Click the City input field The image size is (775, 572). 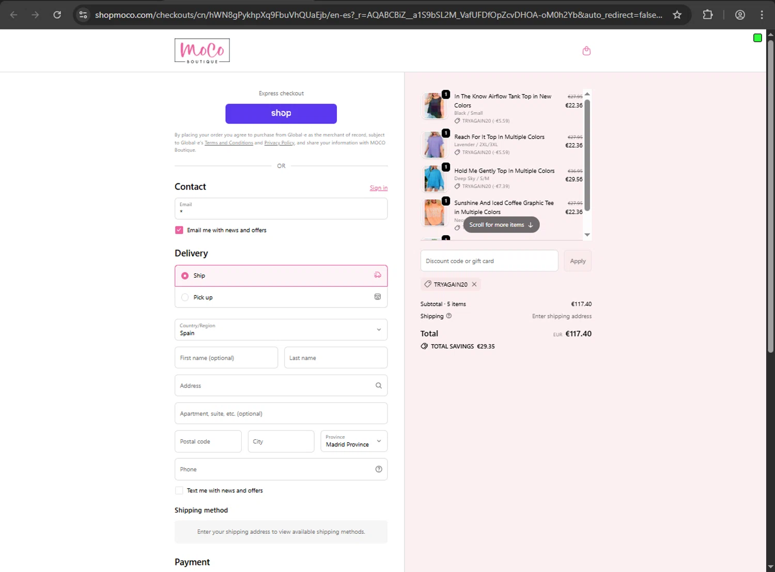[x=281, y=441]
